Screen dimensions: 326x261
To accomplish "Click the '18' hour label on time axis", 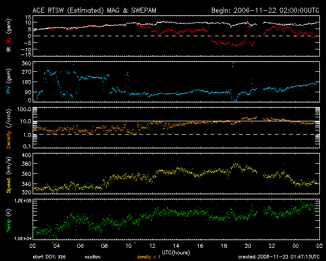I will (224, 246).
